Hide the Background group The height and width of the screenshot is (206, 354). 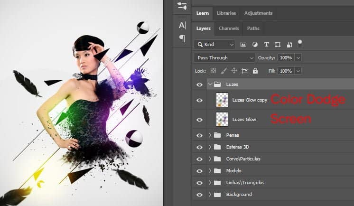[199, 195]
